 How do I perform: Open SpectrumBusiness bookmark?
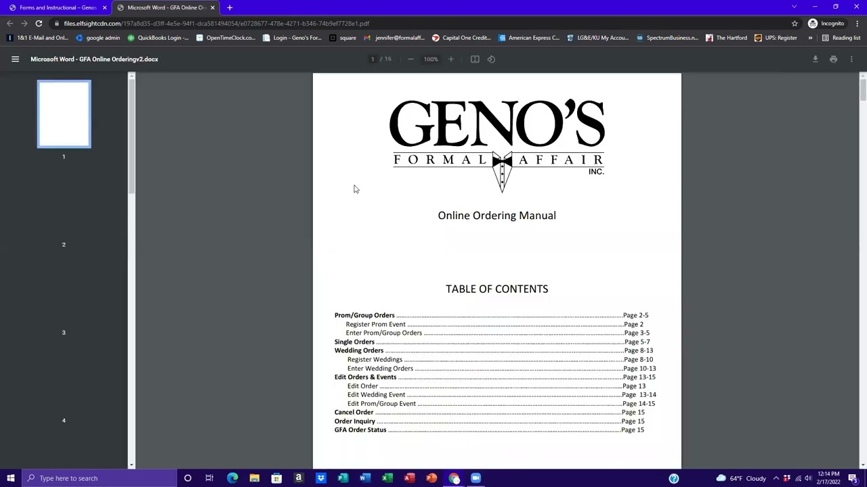pyautogui.click(x=667, y=38)
